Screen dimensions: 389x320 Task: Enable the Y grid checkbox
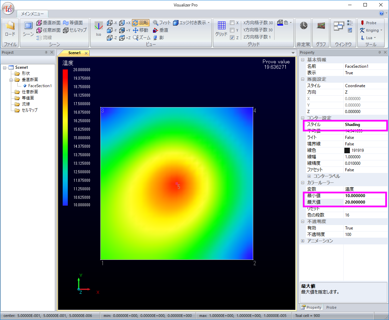pyautogui.click(x=232, y=30)
